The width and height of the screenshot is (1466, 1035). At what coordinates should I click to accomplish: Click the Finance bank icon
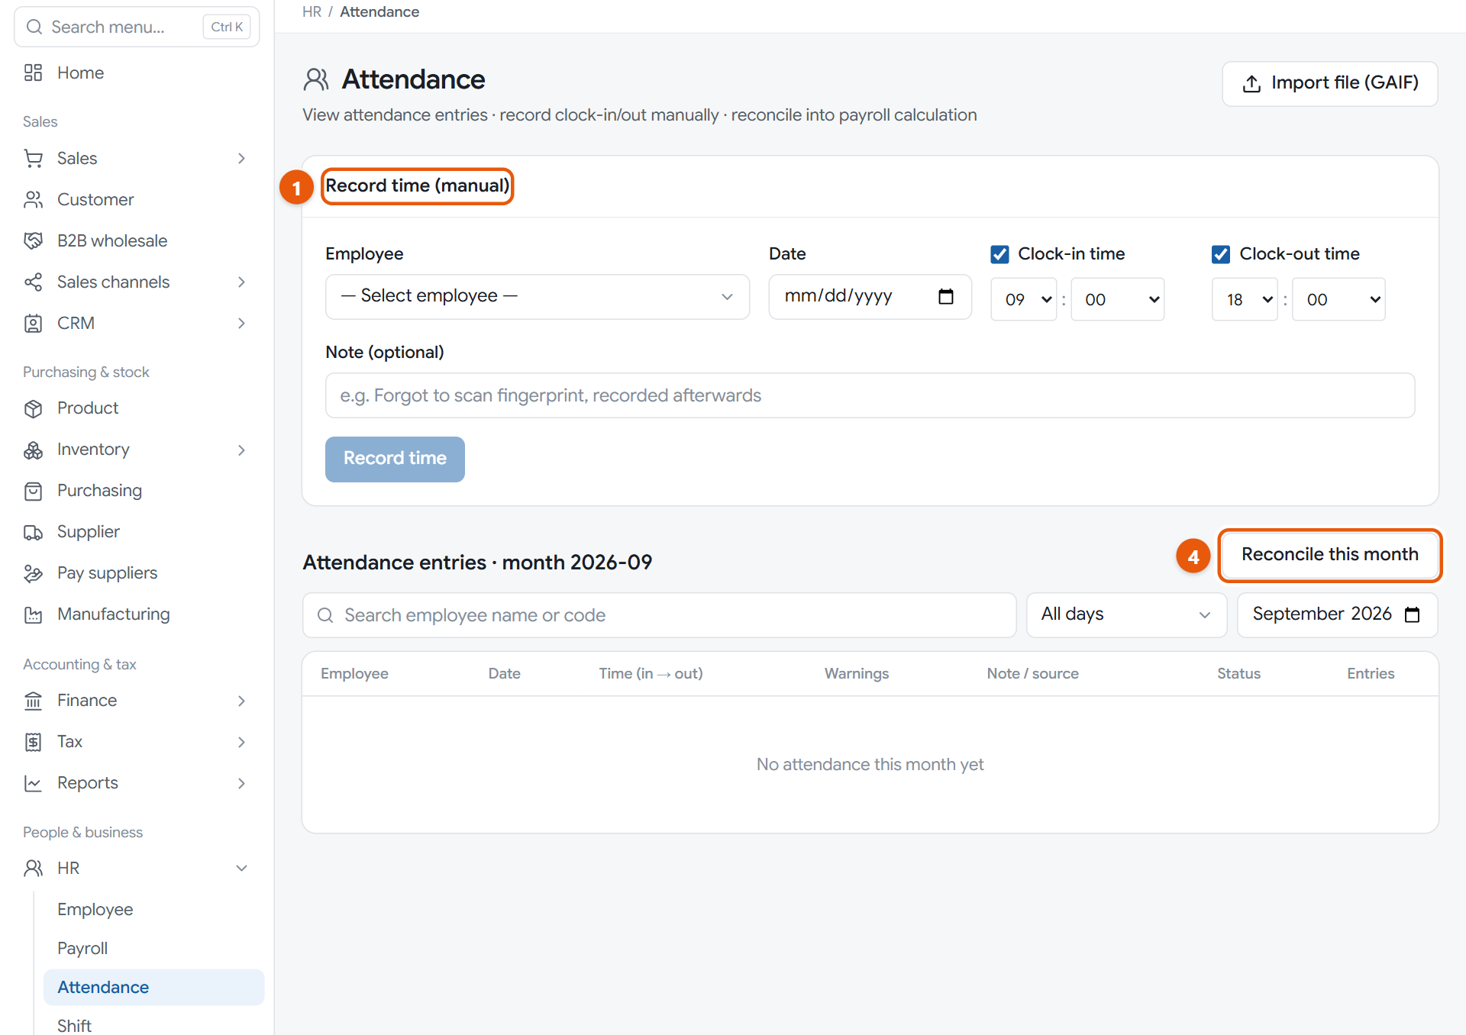(33, 701)
